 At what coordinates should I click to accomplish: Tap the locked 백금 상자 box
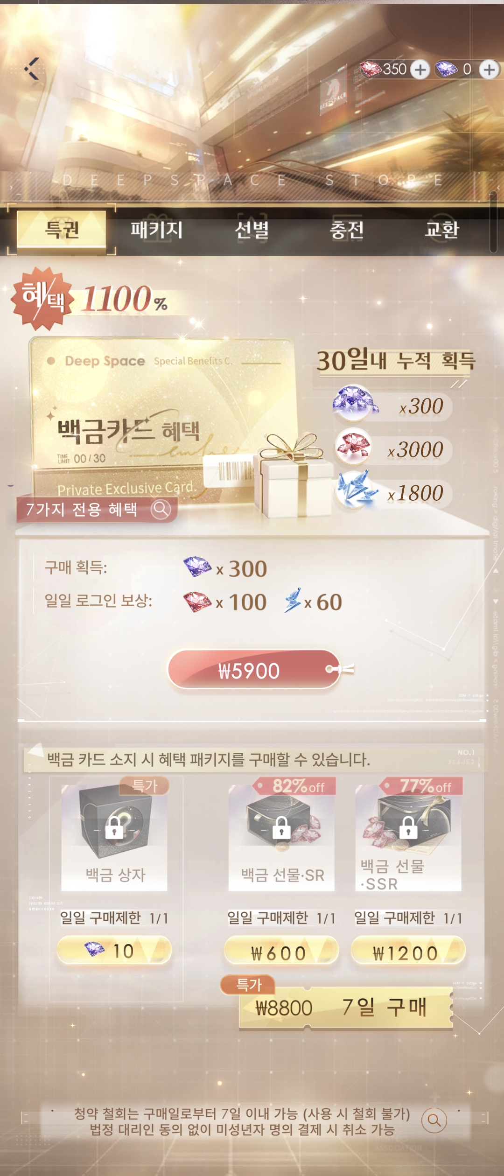tap(114, 837)
